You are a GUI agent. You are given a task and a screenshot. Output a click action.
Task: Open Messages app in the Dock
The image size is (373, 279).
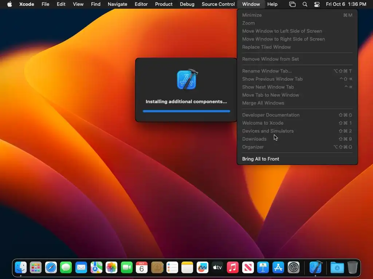[x=66, y=268]
